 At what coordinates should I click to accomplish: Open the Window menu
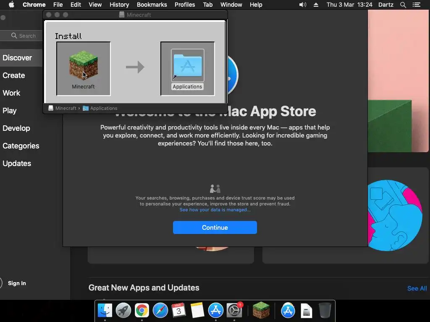pos(231,5)
